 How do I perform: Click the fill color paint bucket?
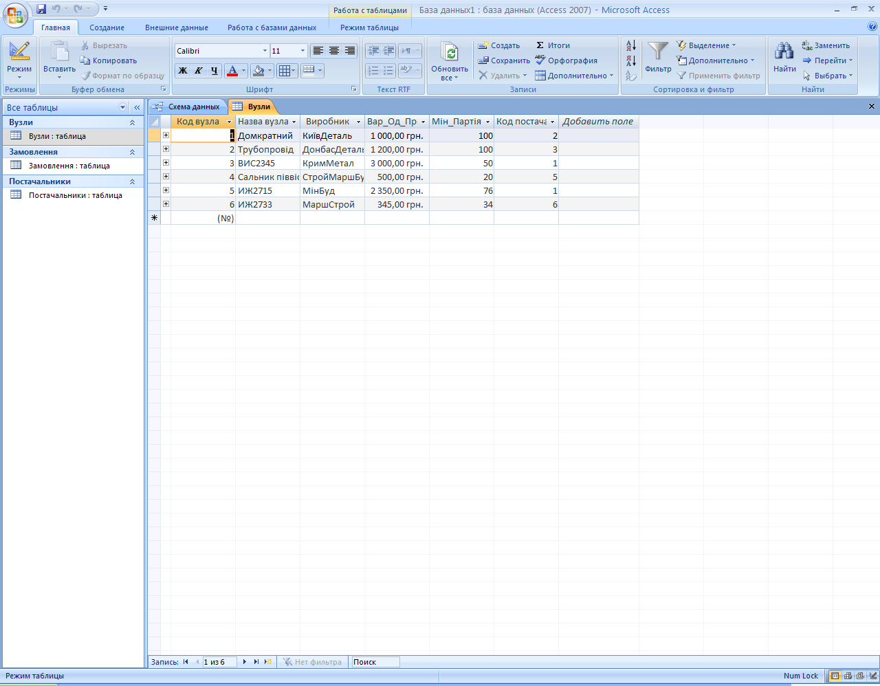coord(258,70)
